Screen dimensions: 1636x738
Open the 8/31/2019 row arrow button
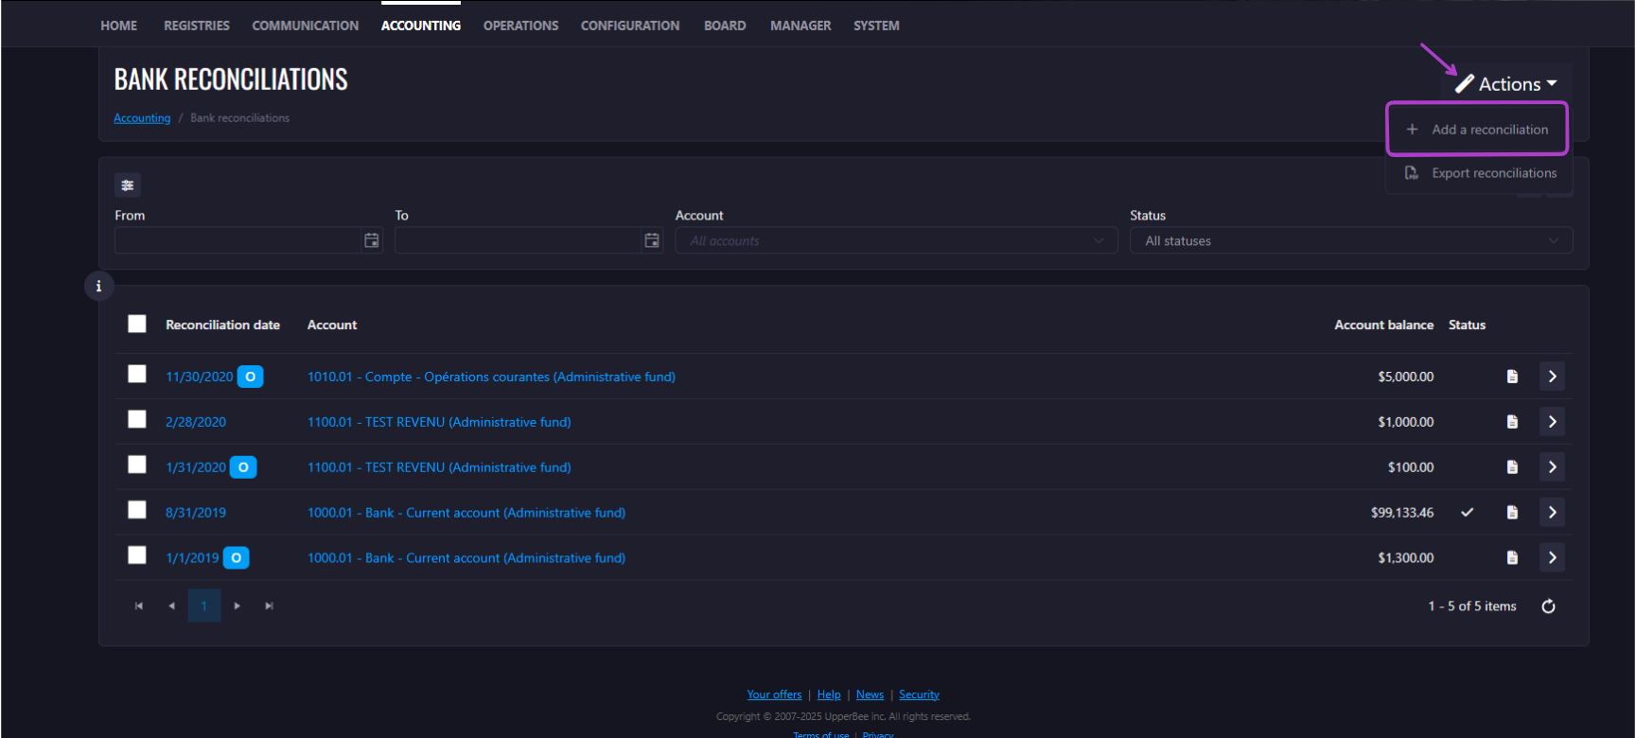pos(1552,513)
